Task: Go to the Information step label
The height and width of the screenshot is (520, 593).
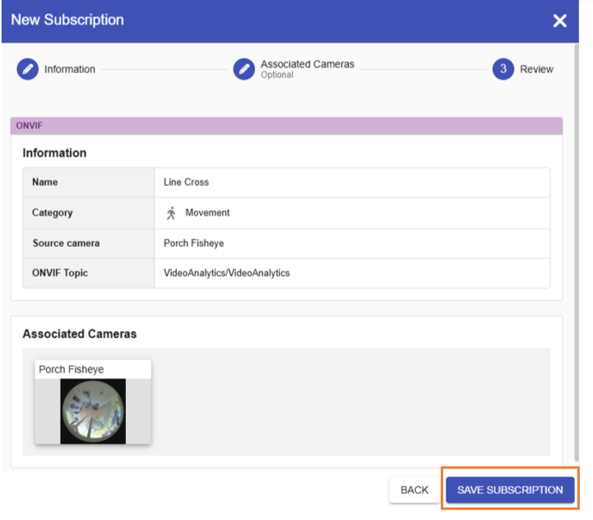Action: click(70, 69)
